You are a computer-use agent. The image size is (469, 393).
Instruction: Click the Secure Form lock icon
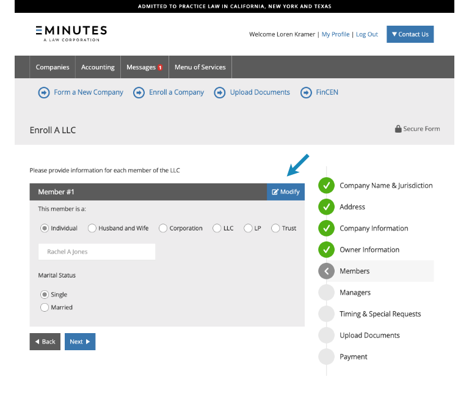[x=398, y=129]
